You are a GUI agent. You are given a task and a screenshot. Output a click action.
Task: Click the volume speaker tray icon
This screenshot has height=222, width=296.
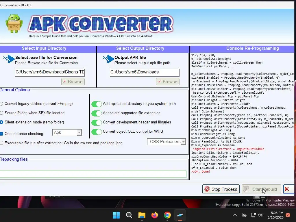(x=260, y=215)
